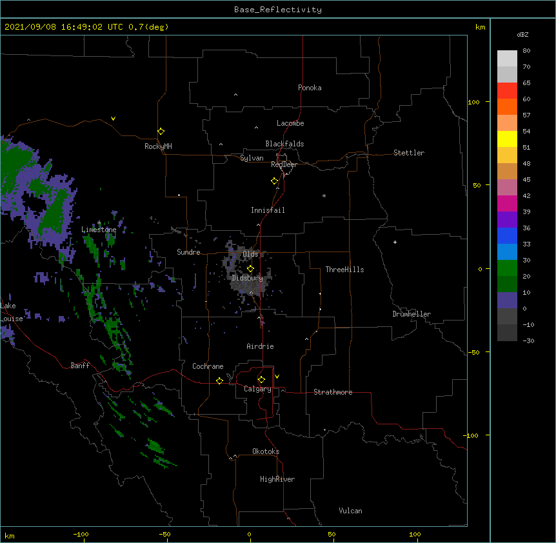Screen dimensions: 556x543
Task: Click the Strathmore label
Action: point(333,392)
